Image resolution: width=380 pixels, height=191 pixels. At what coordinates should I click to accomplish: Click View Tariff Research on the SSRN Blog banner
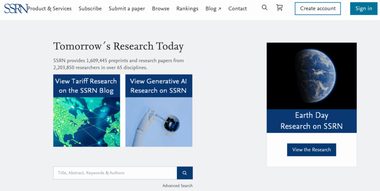coord(86,86)
